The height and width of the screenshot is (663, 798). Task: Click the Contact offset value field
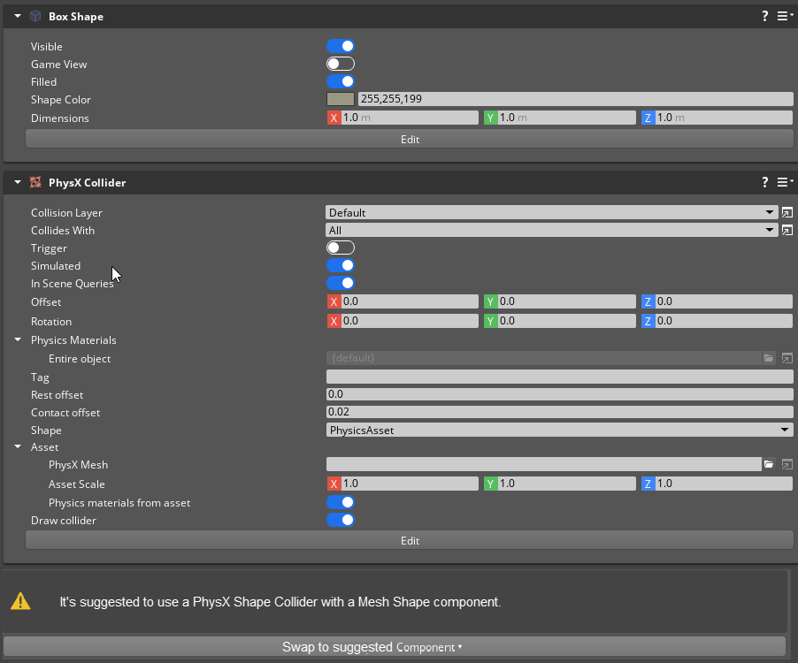tap(557, 412)
